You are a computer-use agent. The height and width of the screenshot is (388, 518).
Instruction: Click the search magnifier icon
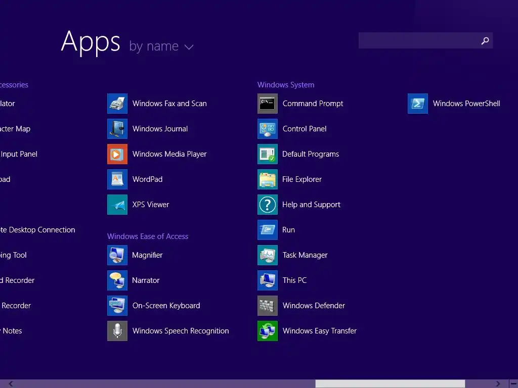coord(485,40)
